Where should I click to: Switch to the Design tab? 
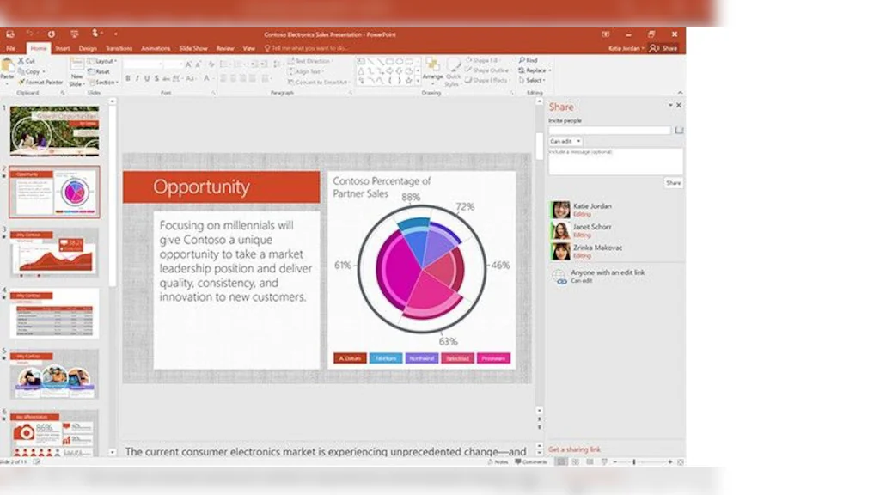point(88,48)
